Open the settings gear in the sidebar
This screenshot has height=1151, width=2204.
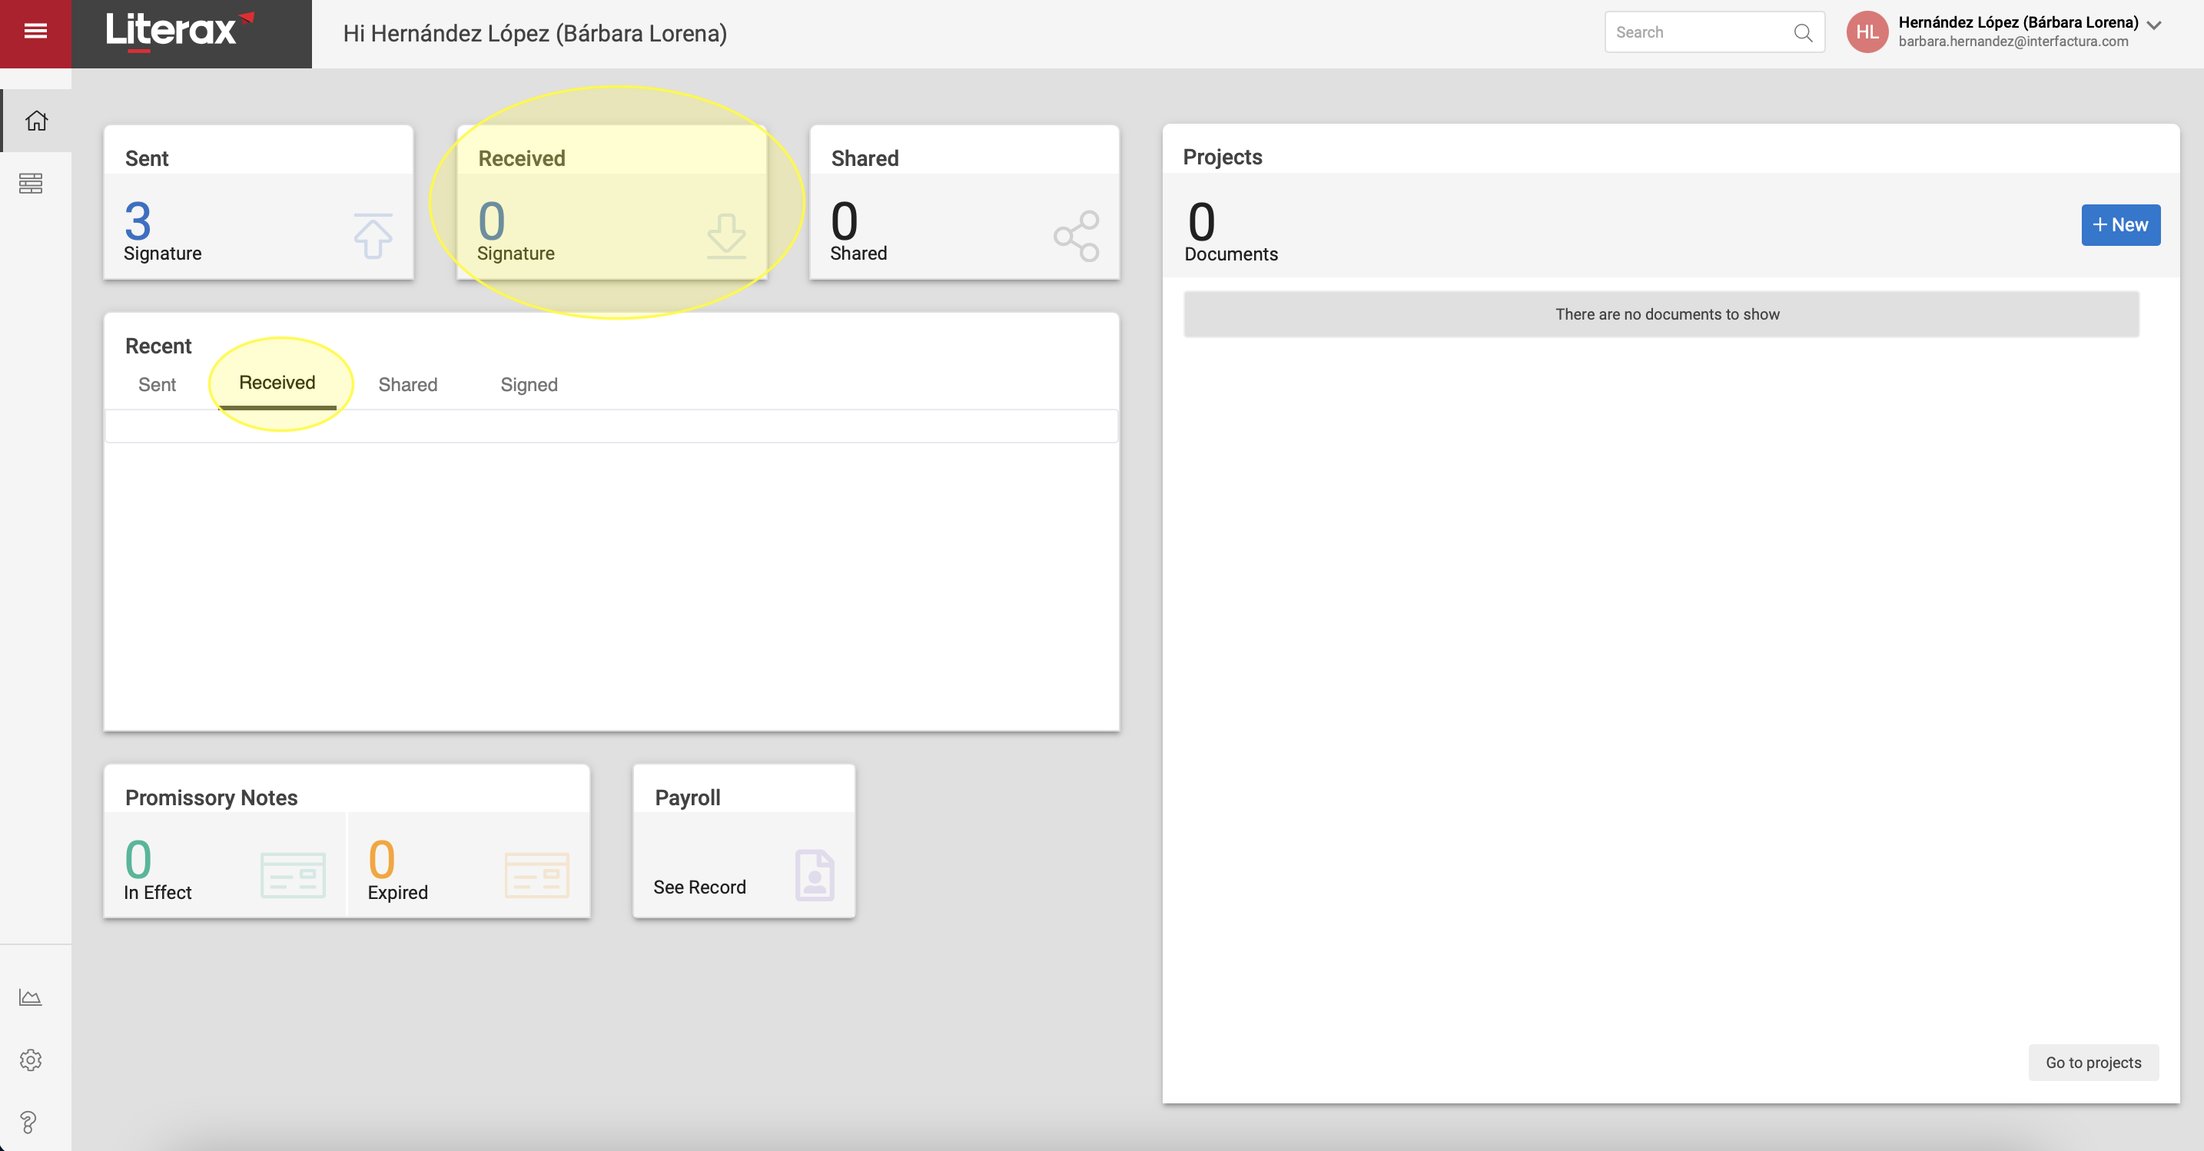coord(31,1060)
